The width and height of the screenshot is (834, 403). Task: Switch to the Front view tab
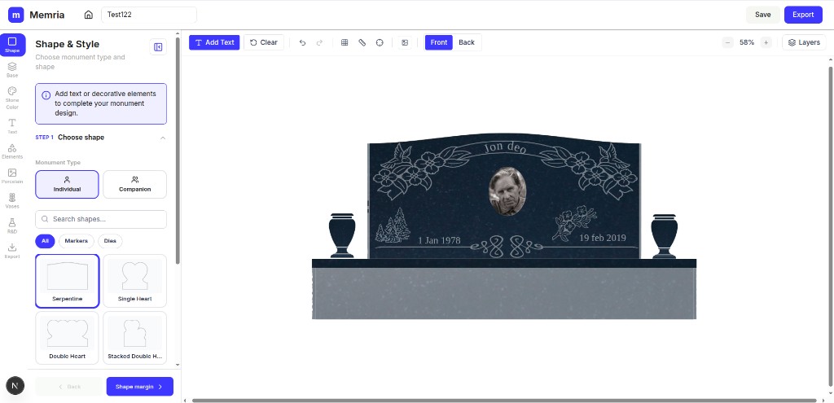coord(439,42)
